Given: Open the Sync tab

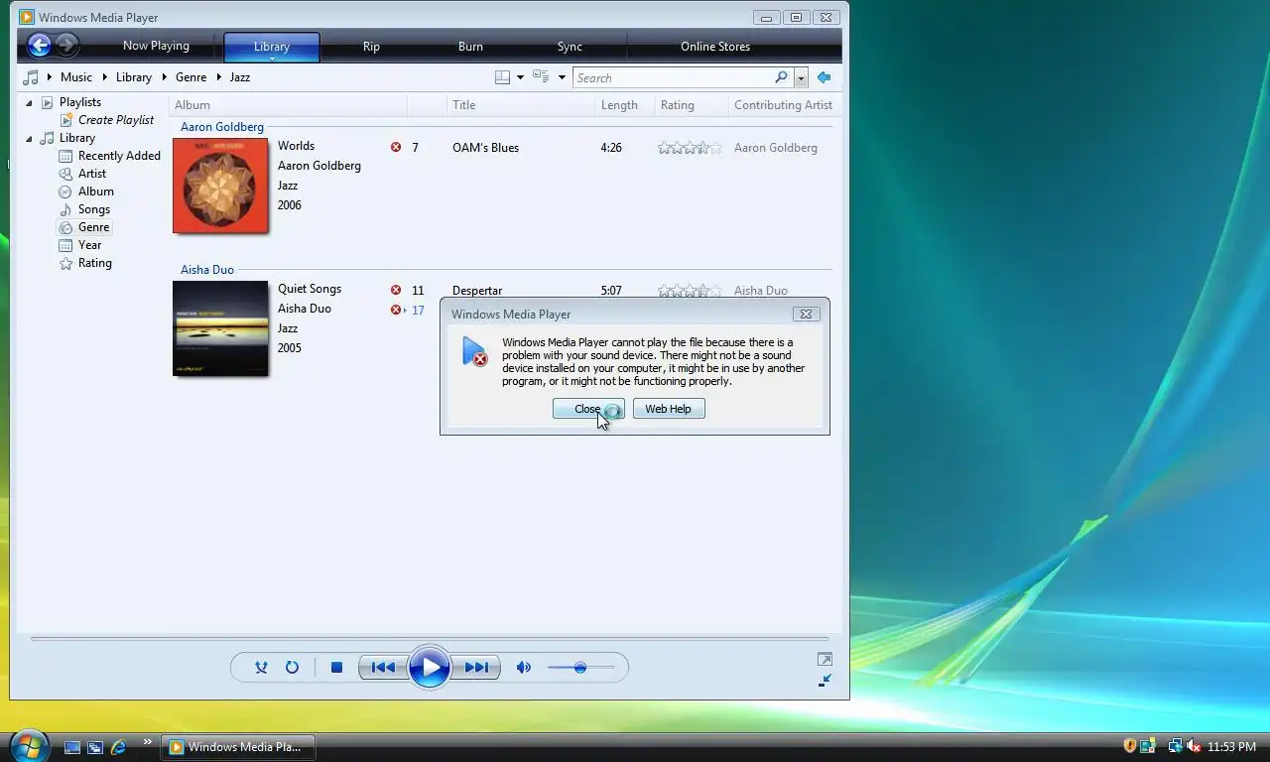Looking at the screenshot, I should pos(570,47).
